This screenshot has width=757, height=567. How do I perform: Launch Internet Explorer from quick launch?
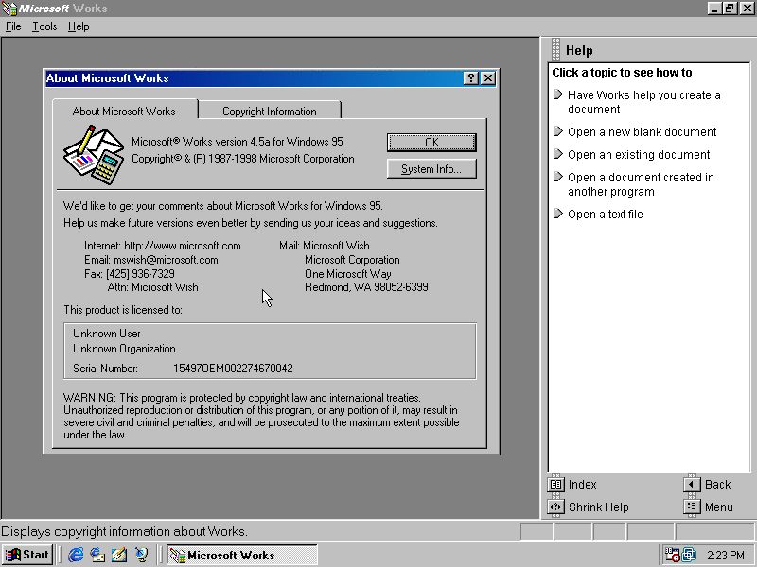point(76,555)
